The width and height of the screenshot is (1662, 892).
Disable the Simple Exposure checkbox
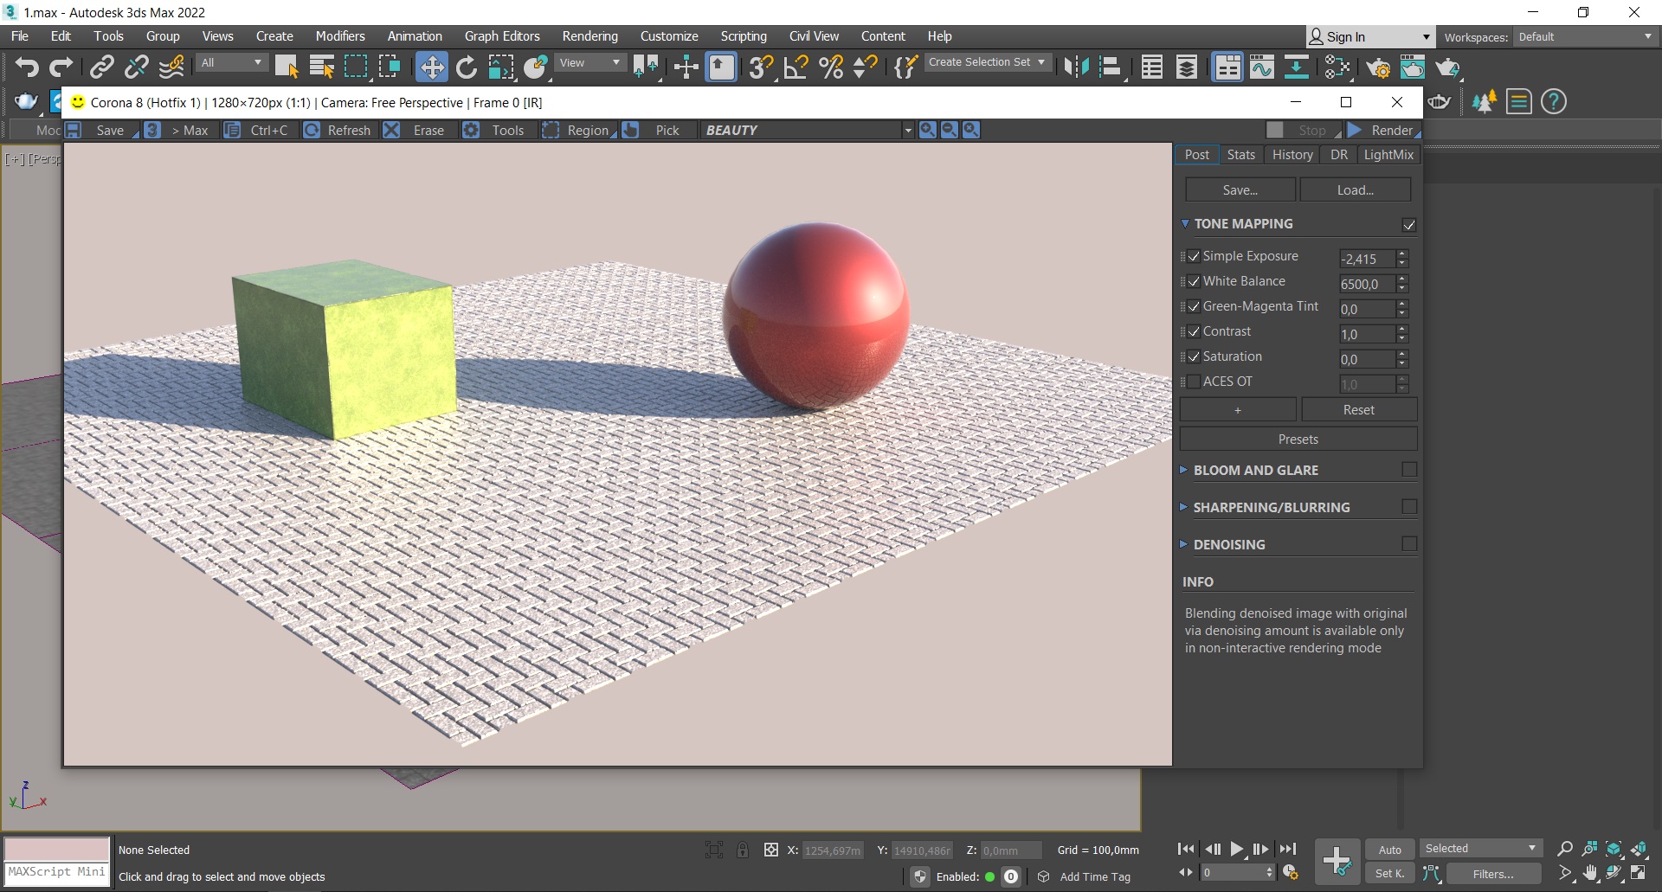1194,256
